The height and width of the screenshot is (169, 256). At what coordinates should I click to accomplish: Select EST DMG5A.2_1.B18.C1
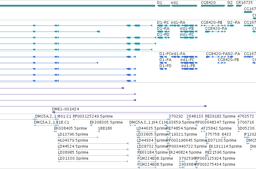(46, 126)
